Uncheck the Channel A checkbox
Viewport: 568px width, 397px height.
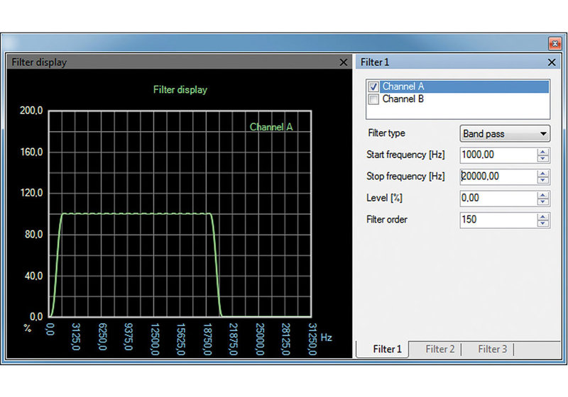point(373,86)
